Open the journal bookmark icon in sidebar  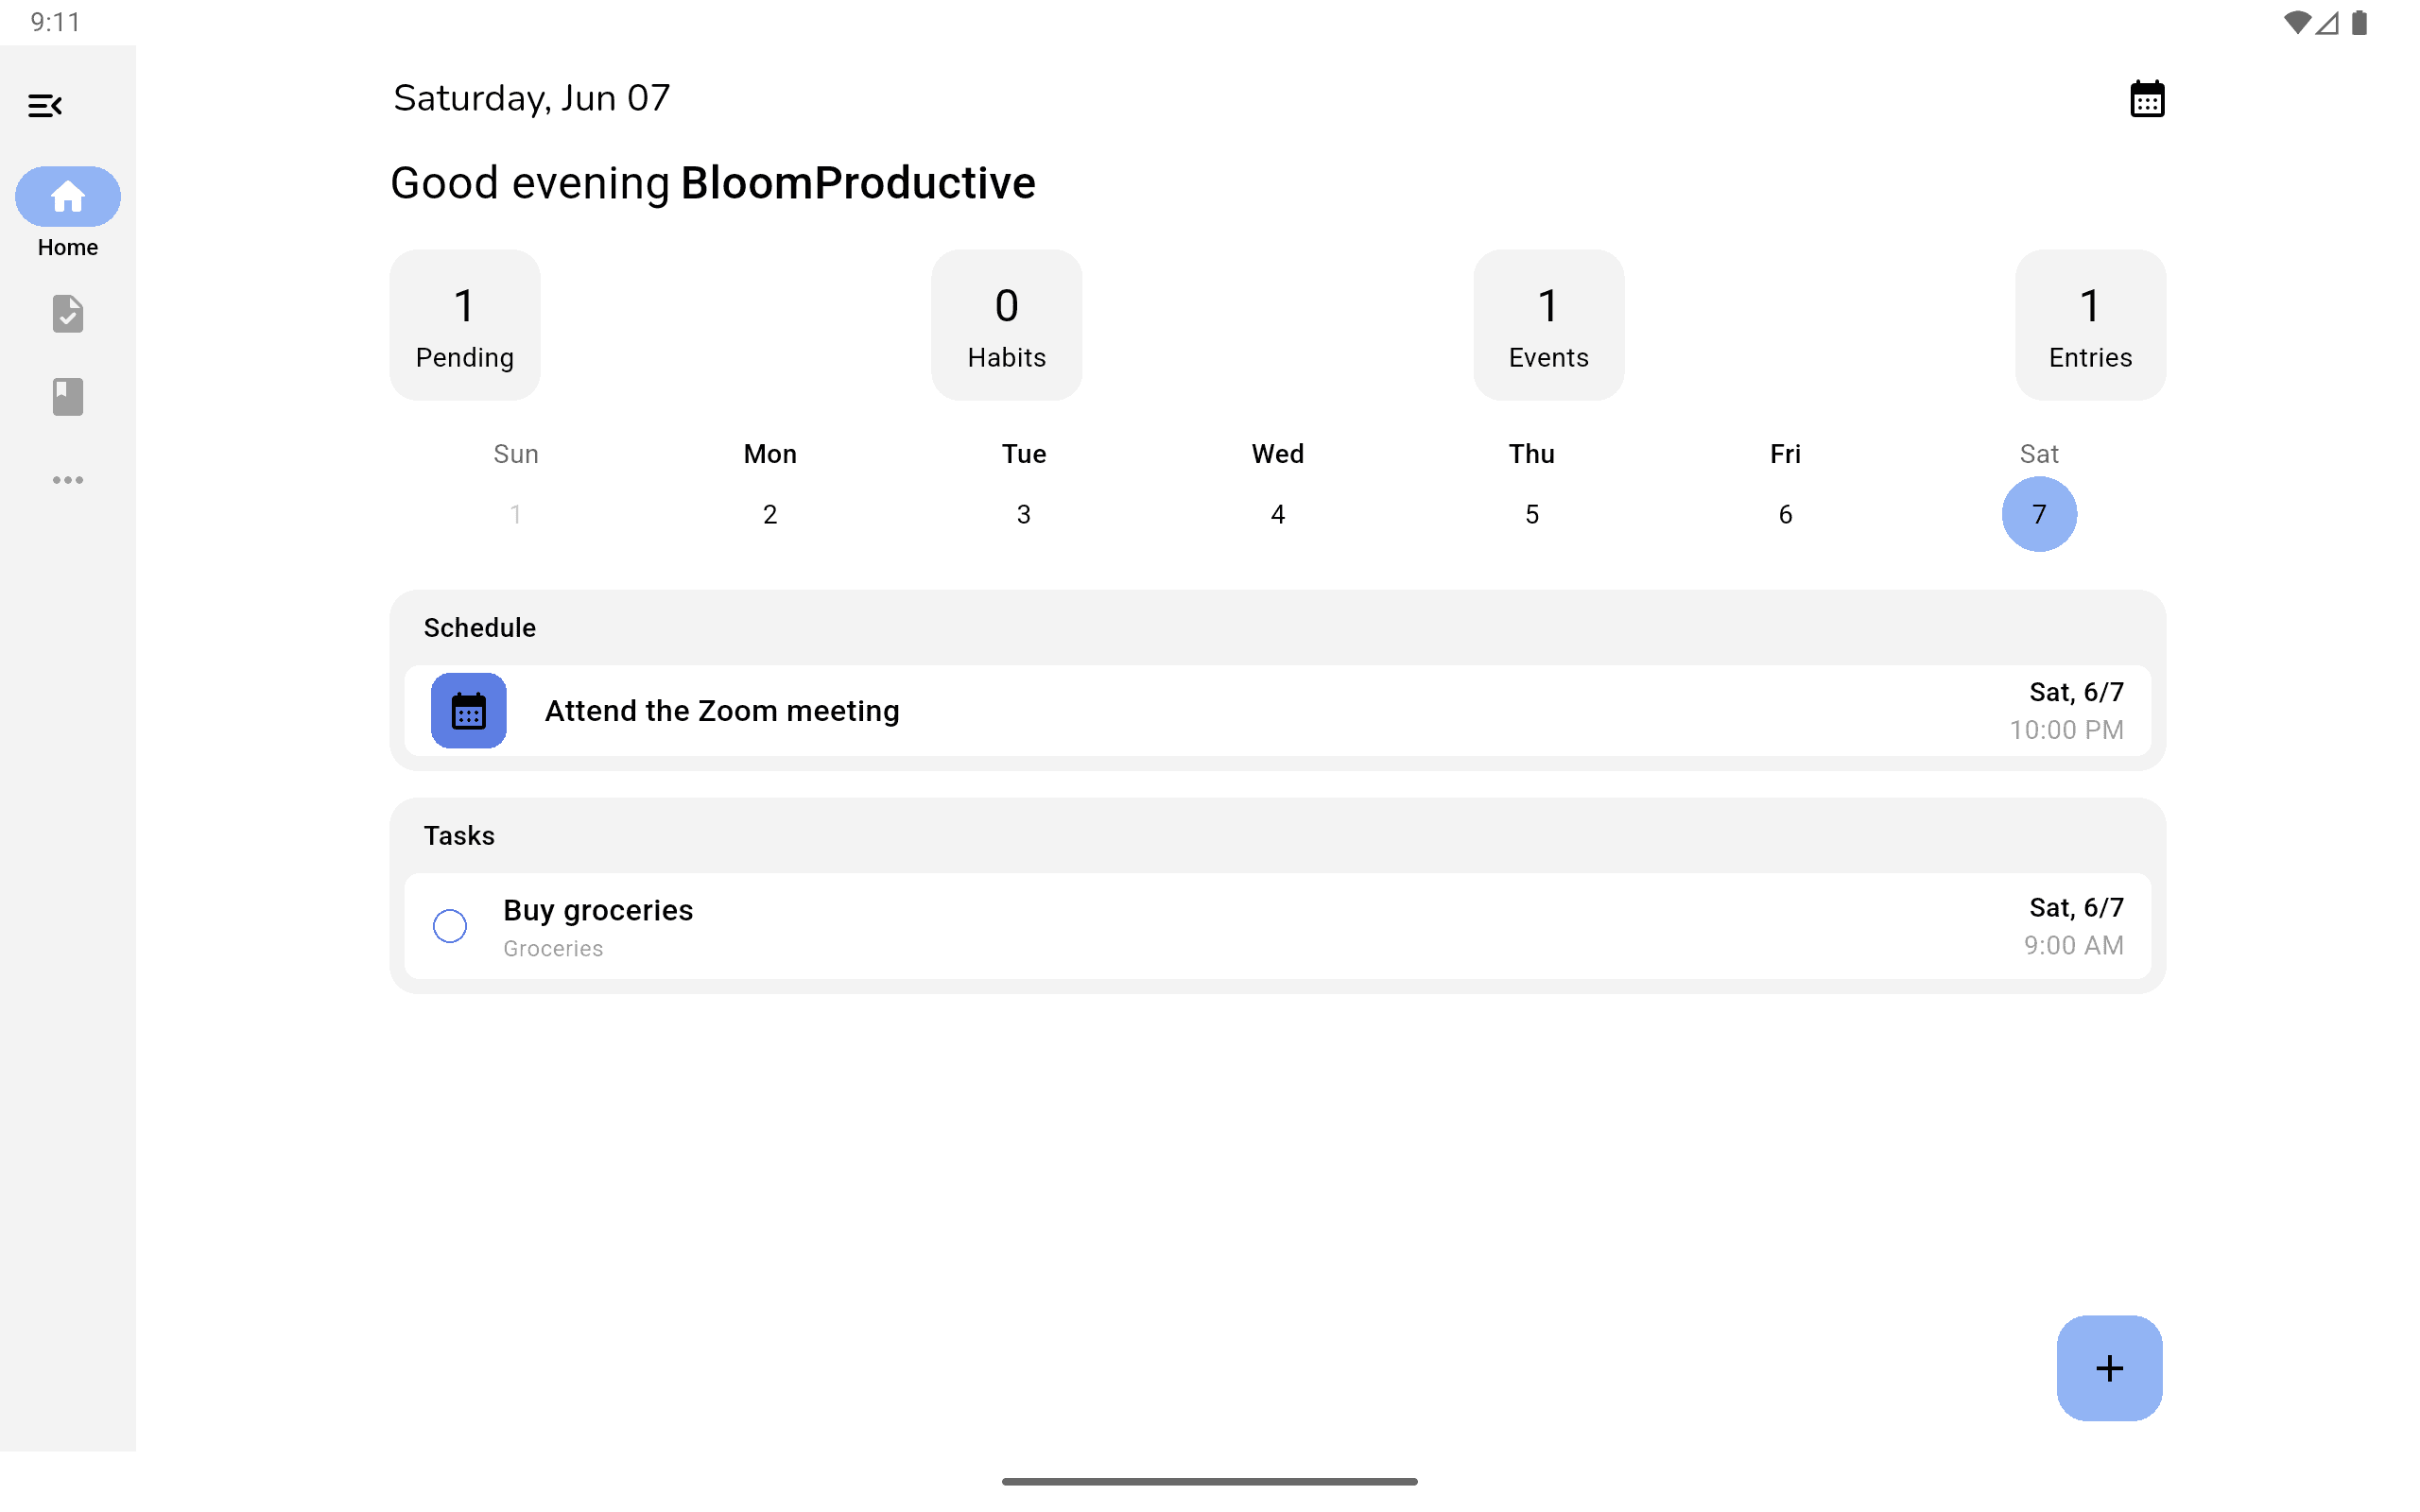pyautogui.click(x=67, y=396)
